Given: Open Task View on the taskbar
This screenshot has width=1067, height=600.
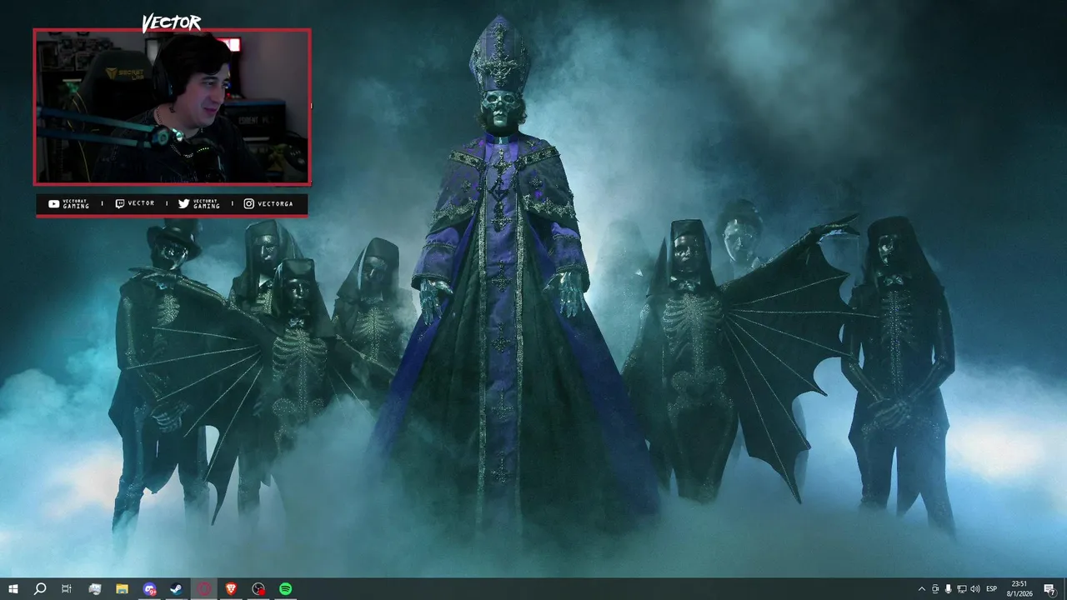Looking at the screenshot, I should click(67, 589).
